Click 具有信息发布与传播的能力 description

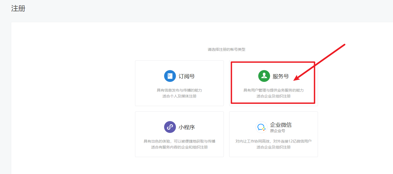click(179, 90)
